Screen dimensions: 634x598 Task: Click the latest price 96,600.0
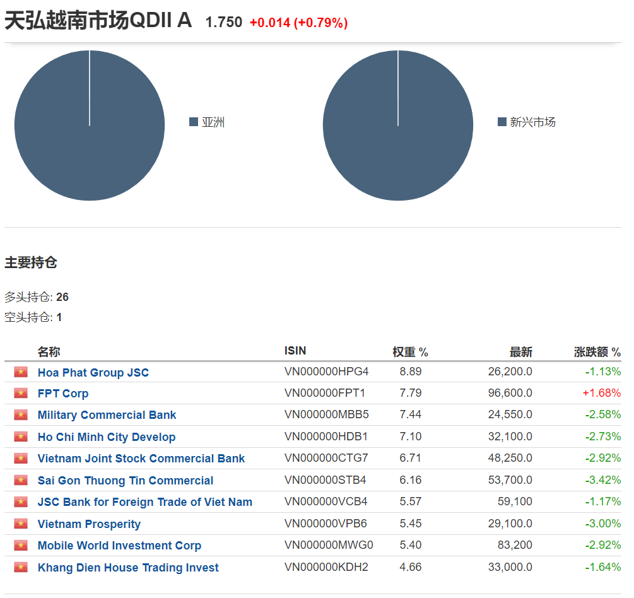click(510, 393)
